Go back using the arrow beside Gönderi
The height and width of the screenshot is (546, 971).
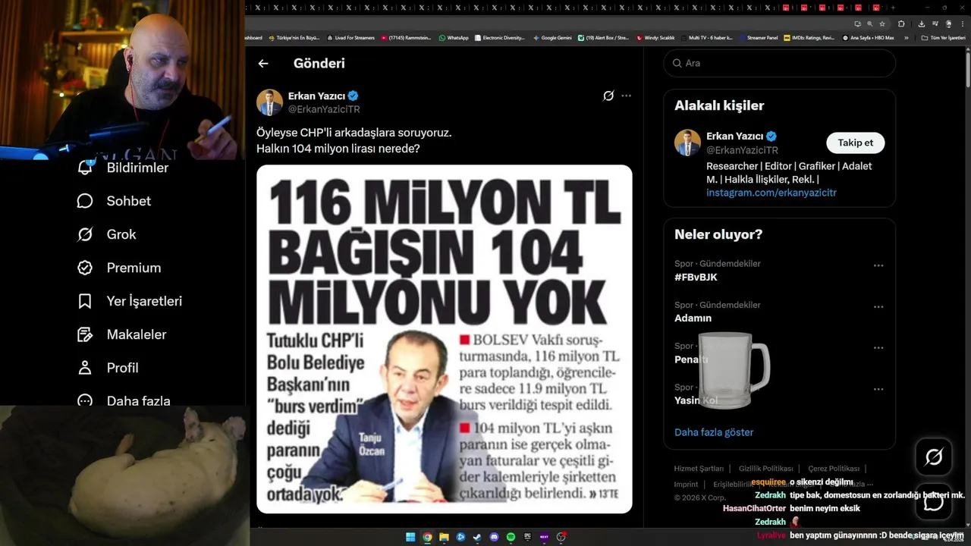(263, 64)
